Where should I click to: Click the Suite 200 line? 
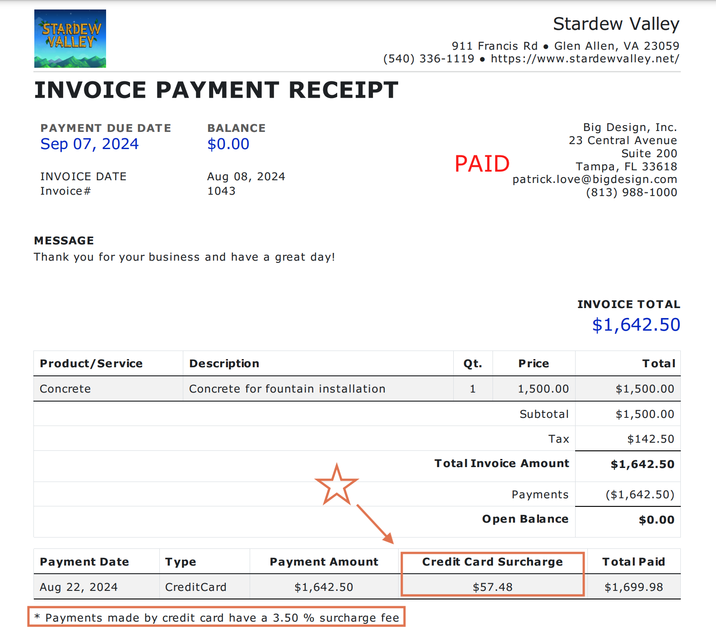[x=649, y=154]
